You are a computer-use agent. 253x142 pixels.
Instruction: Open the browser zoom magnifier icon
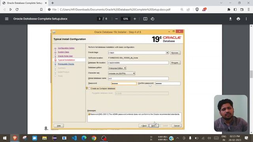point(182,9)
